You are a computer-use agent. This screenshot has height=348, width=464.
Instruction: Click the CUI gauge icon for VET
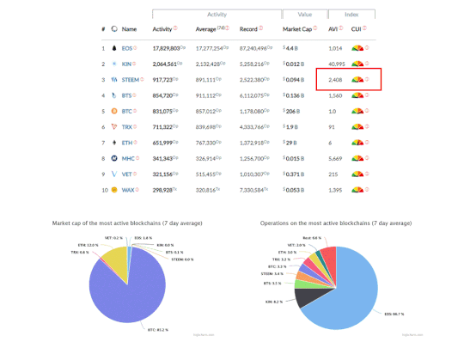tap(357, 174)
